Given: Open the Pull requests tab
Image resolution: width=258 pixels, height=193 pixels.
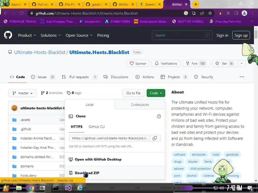Looking at the screenshot, I should (x=80, y=77).
